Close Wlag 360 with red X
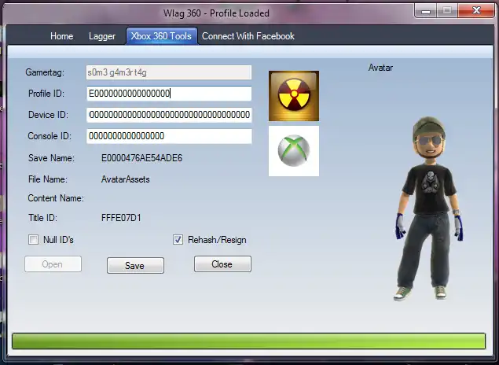Image resolution: width=499 pixels, height=365 pixels. click(476, 11)
